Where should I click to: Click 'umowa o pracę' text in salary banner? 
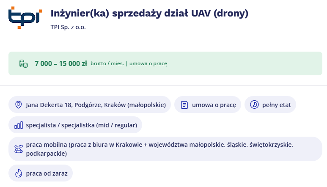pyautogui.click(x=148, y=64)
